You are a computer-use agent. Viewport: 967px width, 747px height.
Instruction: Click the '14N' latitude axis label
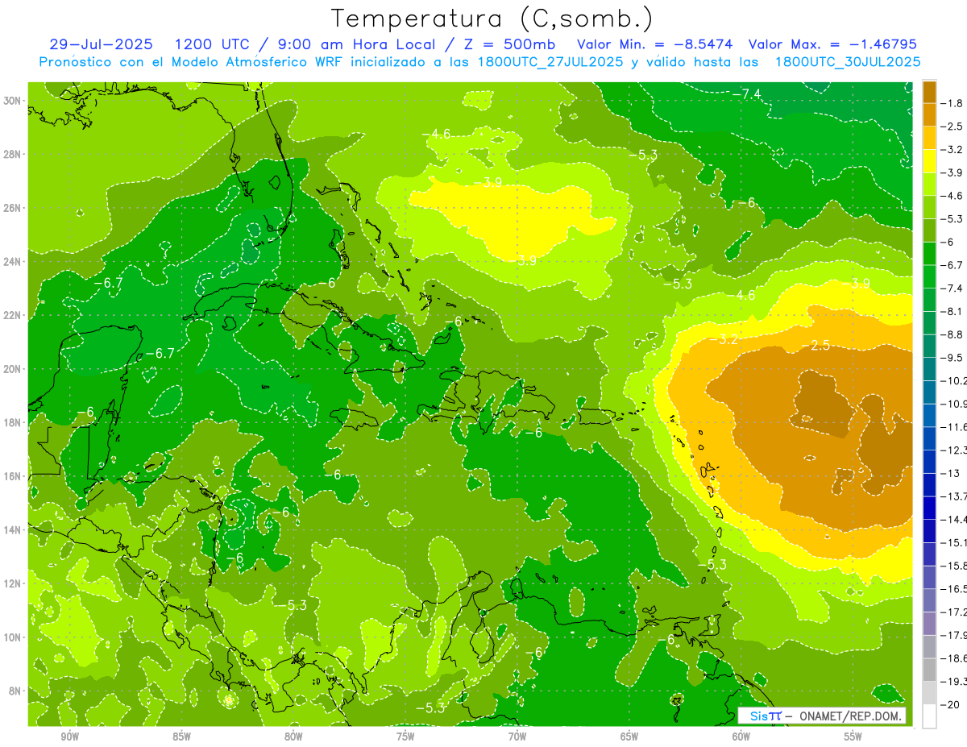point(13,529)
